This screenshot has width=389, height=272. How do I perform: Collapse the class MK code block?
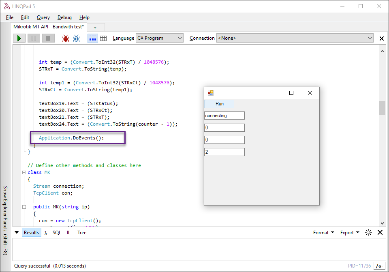point(24,173)
